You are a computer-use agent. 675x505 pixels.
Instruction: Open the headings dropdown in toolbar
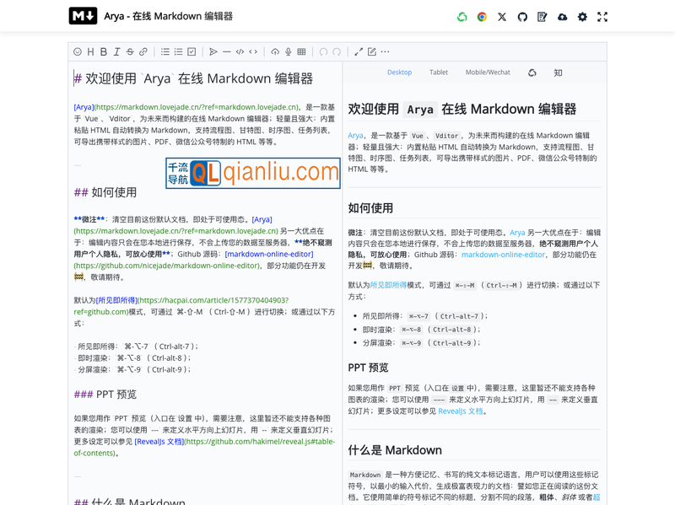(90, 52)
